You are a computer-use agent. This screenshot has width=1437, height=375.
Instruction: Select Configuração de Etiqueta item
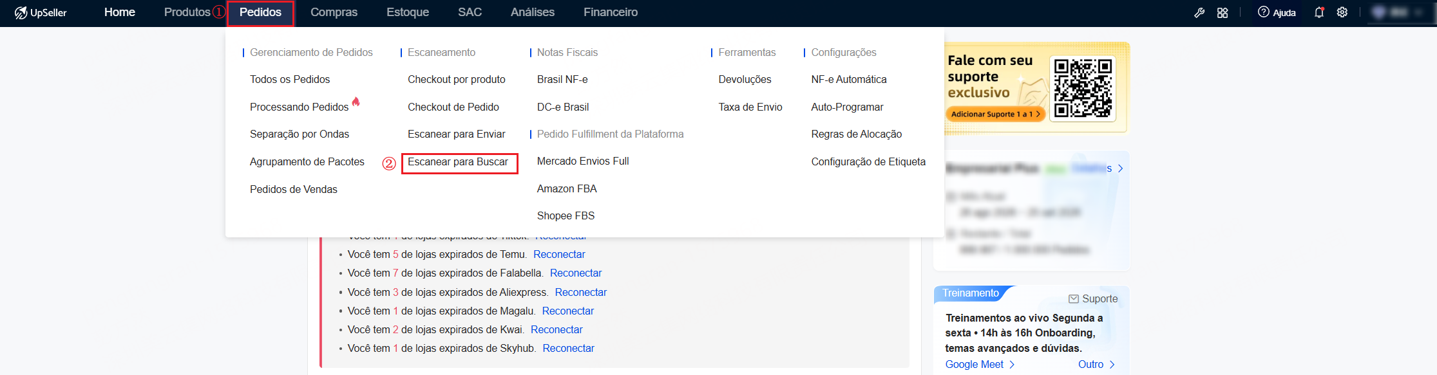coord(868,162)
